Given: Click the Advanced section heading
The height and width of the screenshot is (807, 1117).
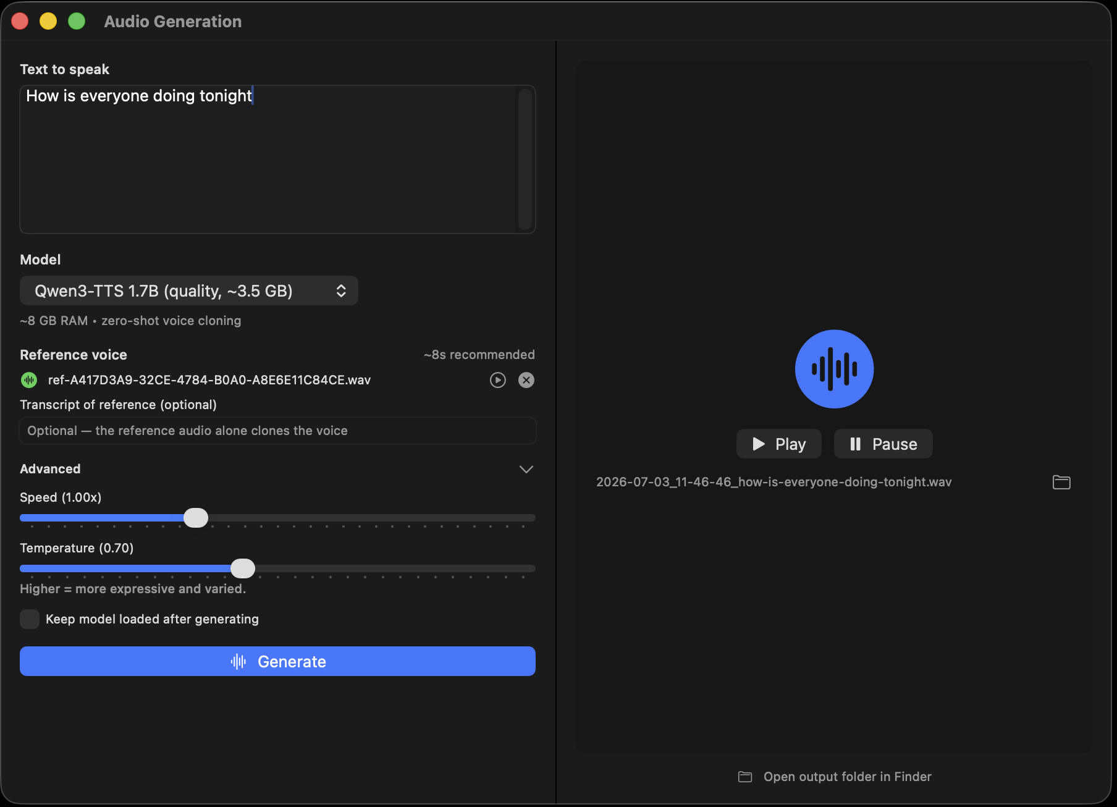Looking at the screenshot, I should [x=50, y=469].
